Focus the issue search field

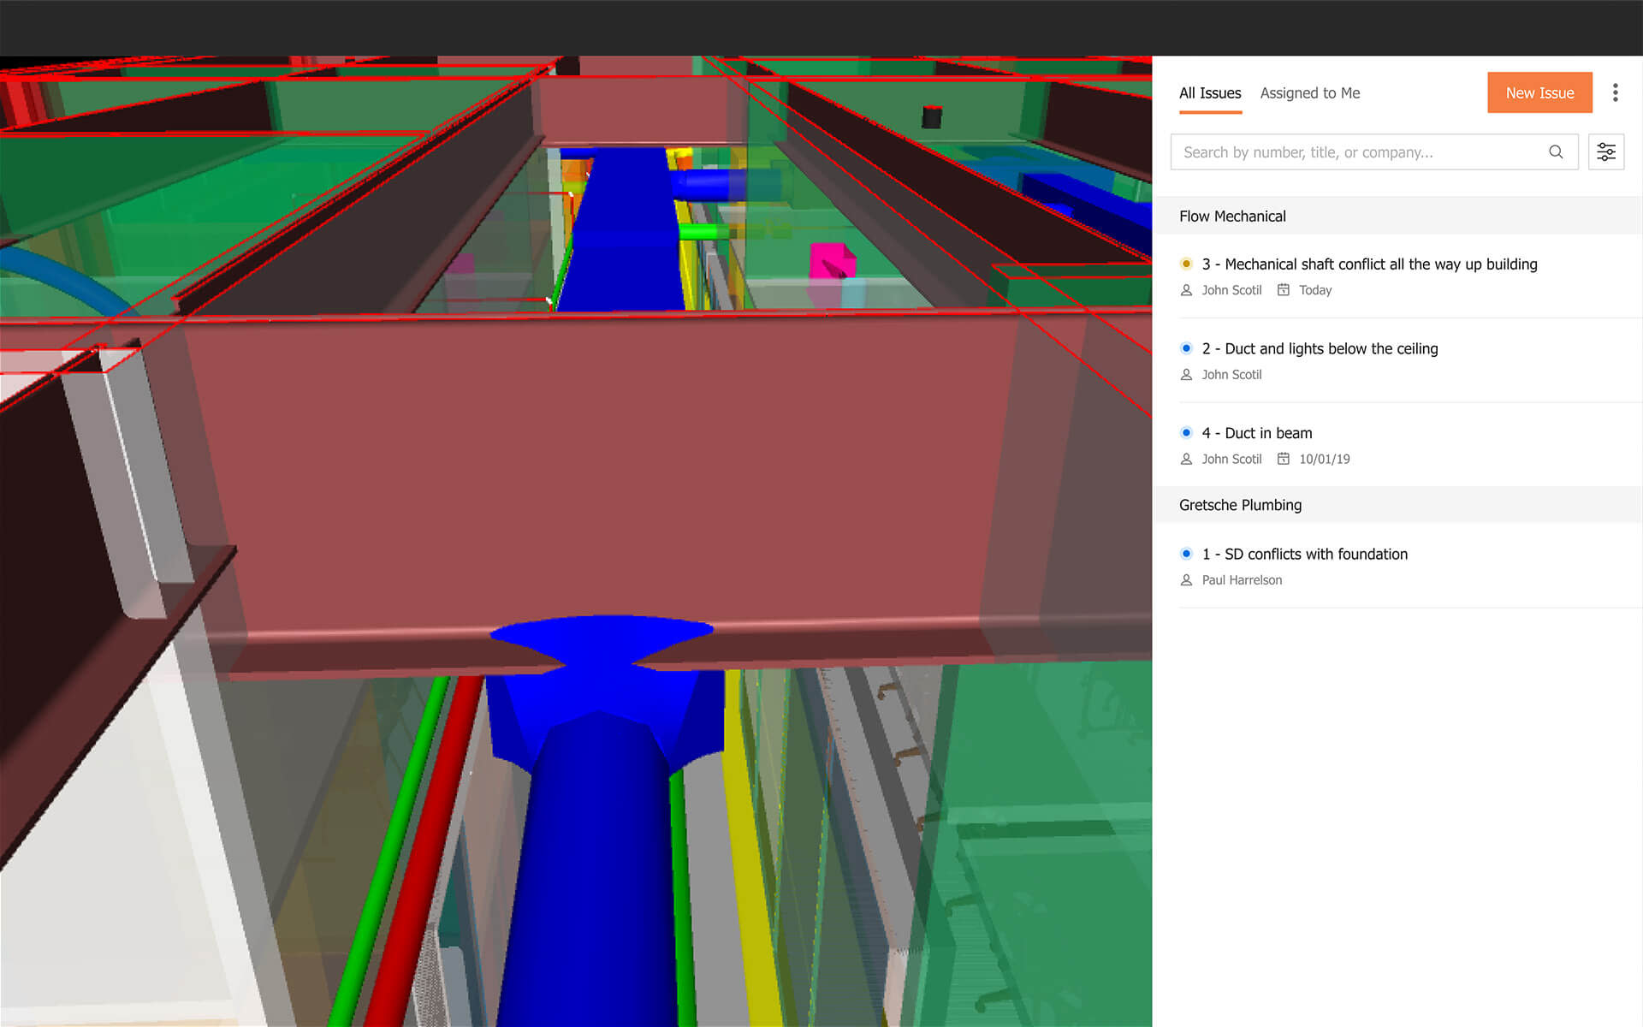pyautogui.click(x=1374, y=152)
